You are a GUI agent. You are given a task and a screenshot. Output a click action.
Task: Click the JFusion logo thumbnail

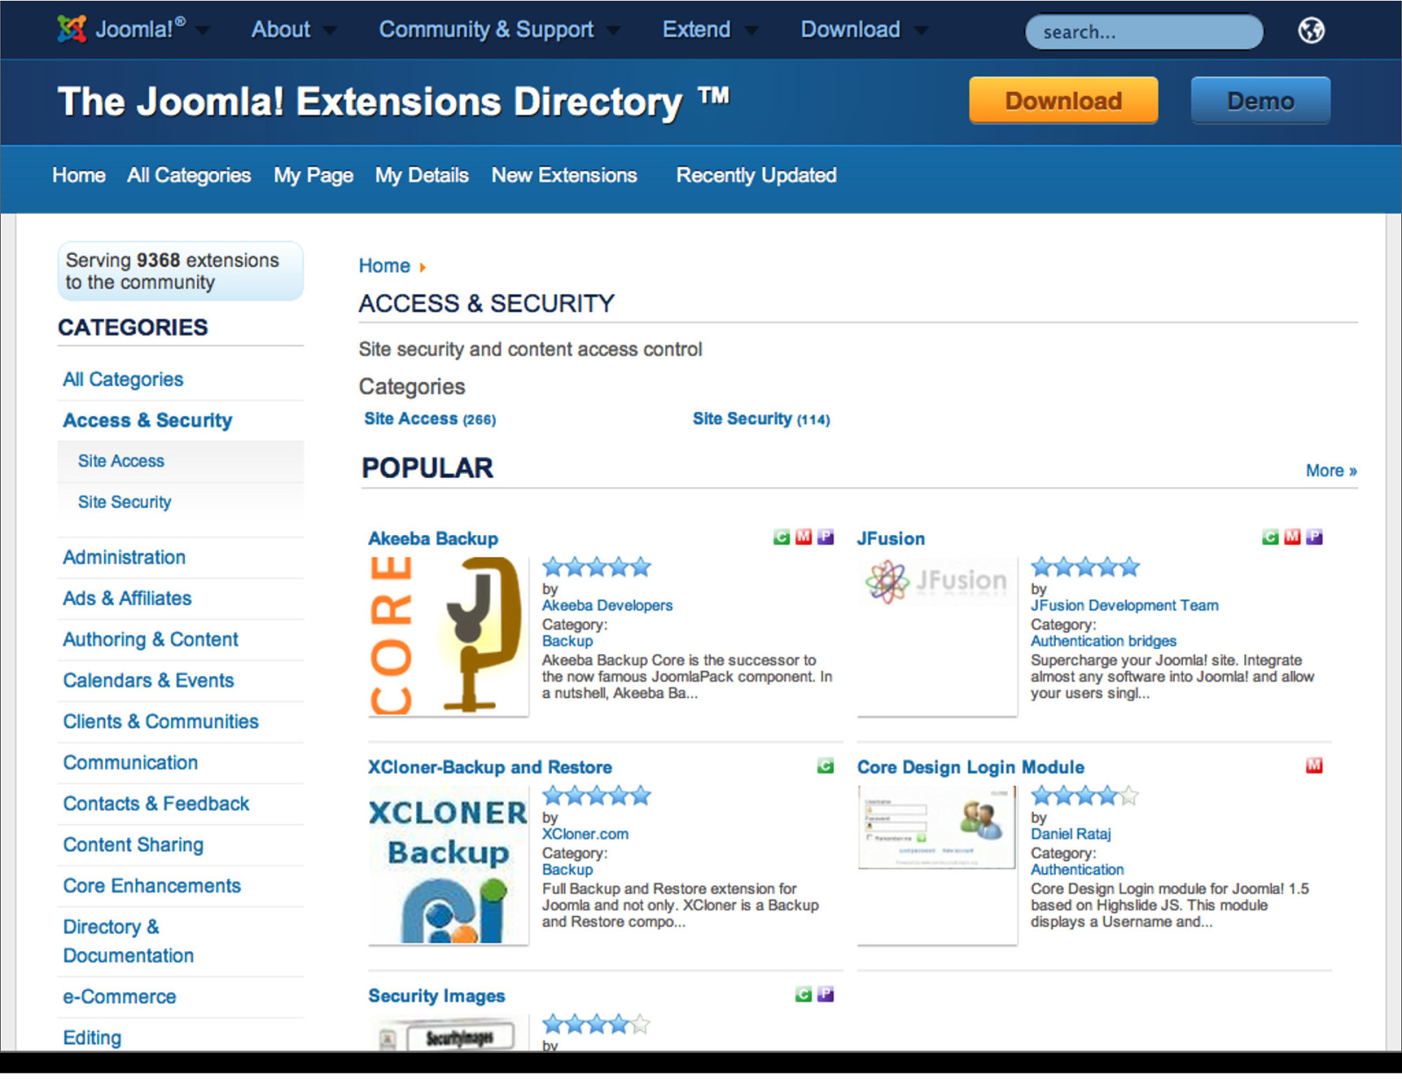(937, 637)
